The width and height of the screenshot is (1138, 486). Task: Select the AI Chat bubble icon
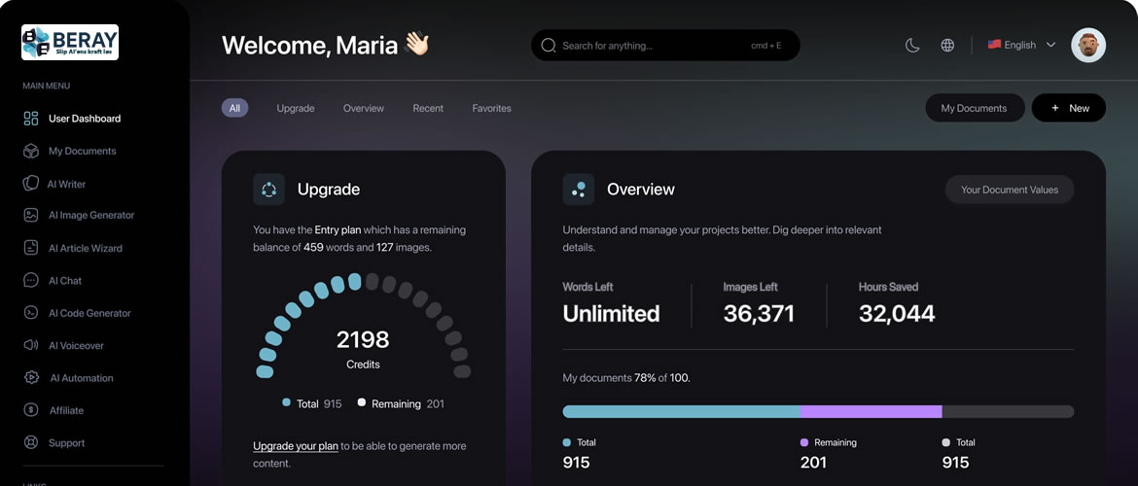31,281
